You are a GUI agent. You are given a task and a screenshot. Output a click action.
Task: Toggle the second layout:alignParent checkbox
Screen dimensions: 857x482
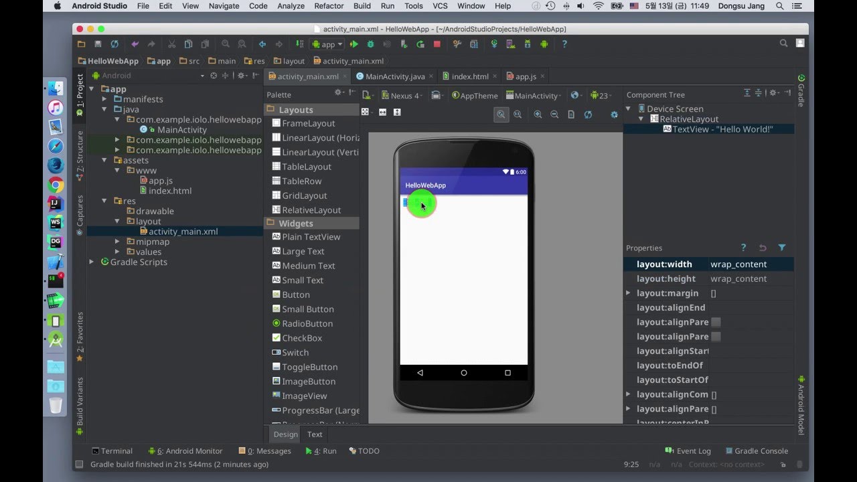click(716, 337)
